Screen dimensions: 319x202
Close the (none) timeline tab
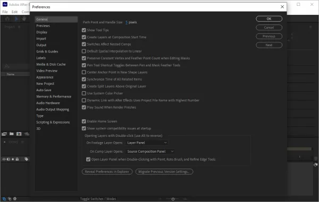tap(4, 142)
